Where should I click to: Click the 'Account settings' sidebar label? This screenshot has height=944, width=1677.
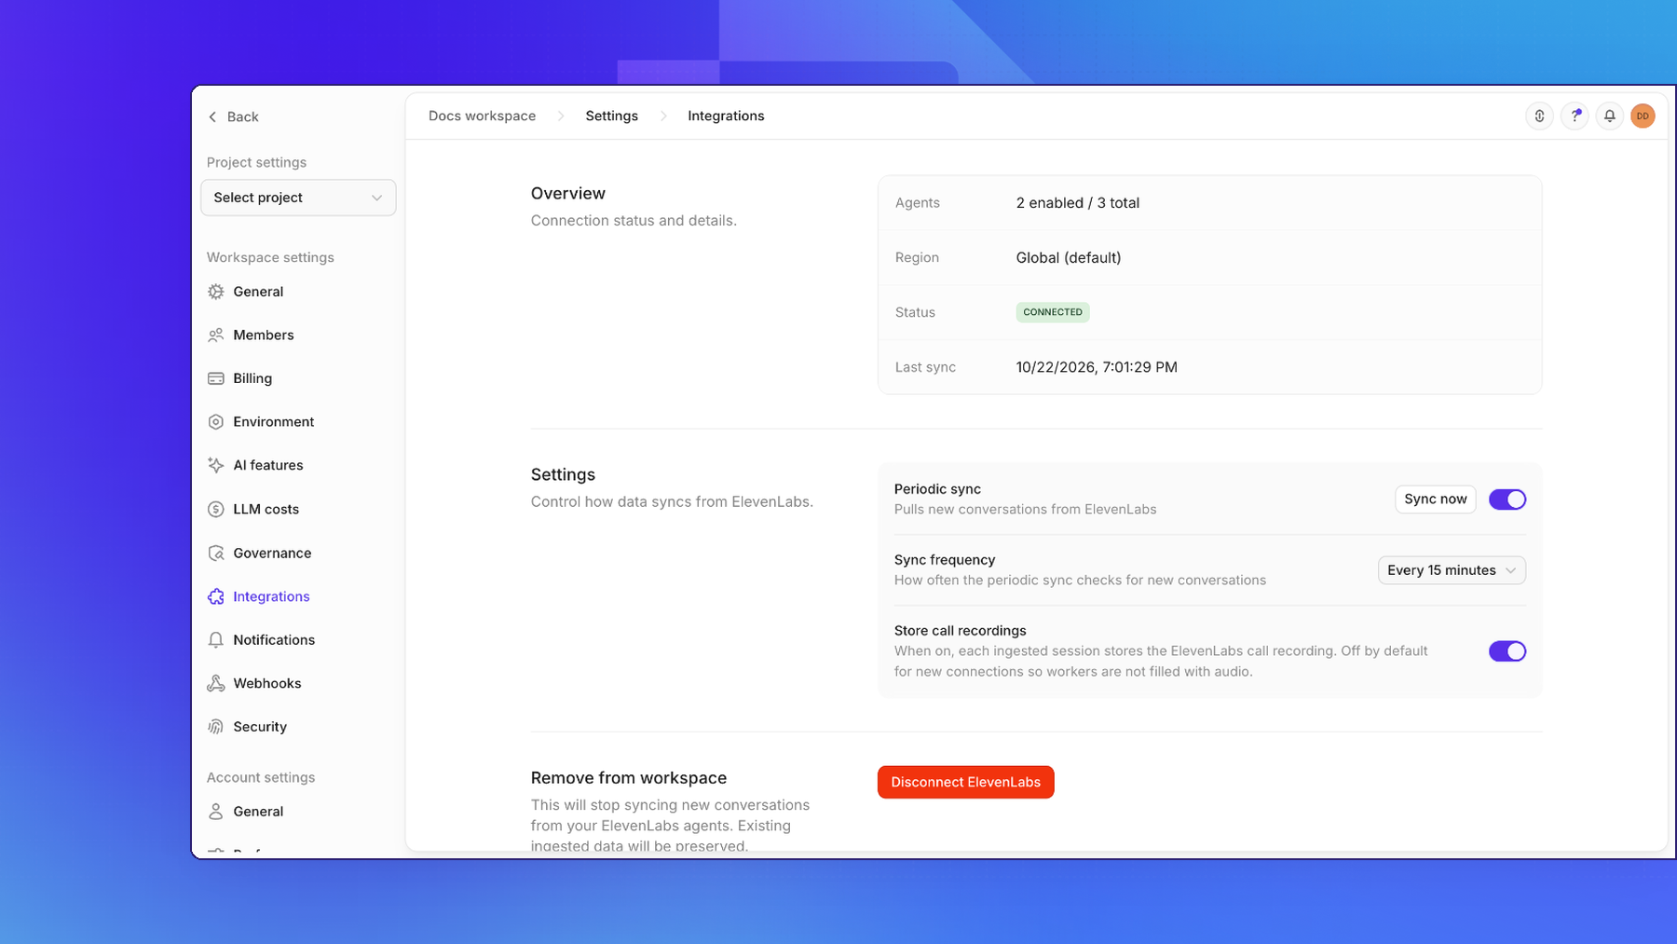tap(261, 777)
